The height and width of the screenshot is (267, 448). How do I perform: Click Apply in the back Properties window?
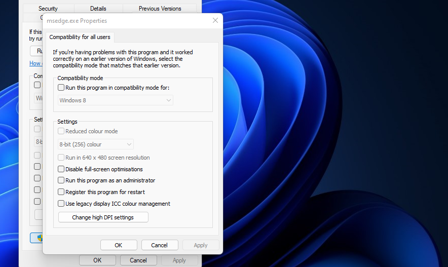[x=179, y=260]
